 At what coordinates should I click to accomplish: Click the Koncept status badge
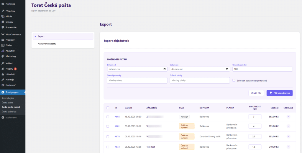(184, 117)
